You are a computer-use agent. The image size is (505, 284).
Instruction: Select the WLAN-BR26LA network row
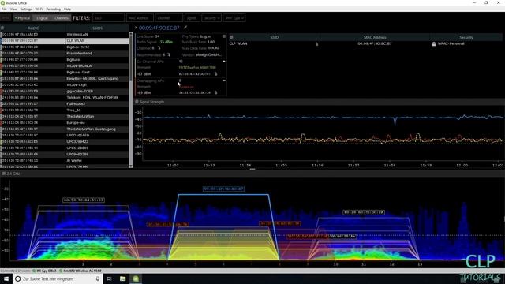point(65,66)
